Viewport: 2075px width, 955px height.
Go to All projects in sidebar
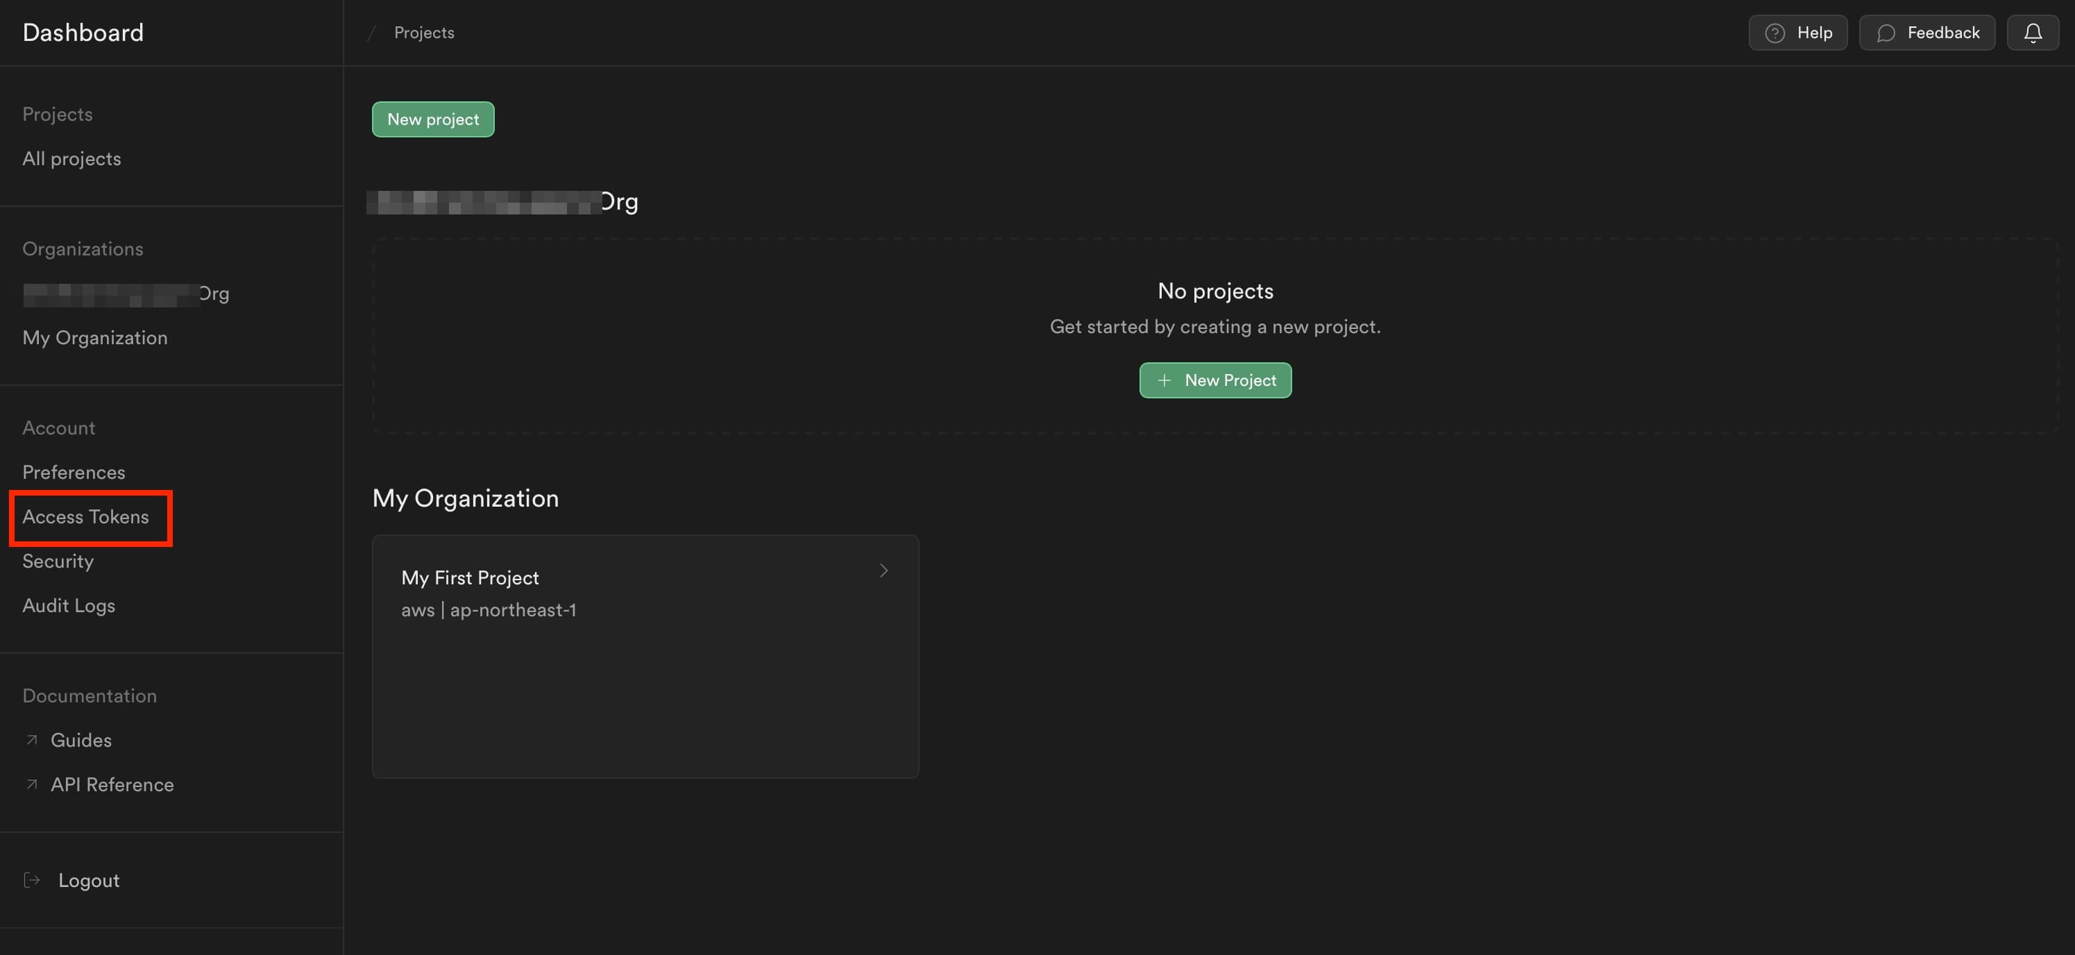click(71, 158)
